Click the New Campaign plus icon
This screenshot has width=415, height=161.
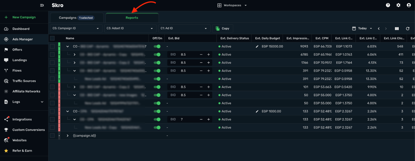[6, 17]
